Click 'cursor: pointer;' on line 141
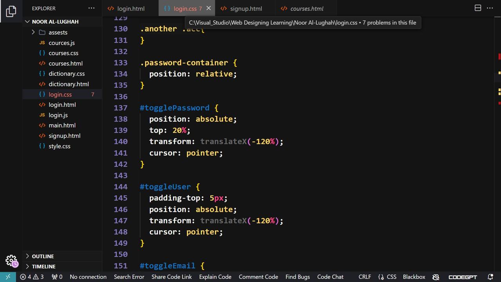501x282 pixels. pos(186,153)
